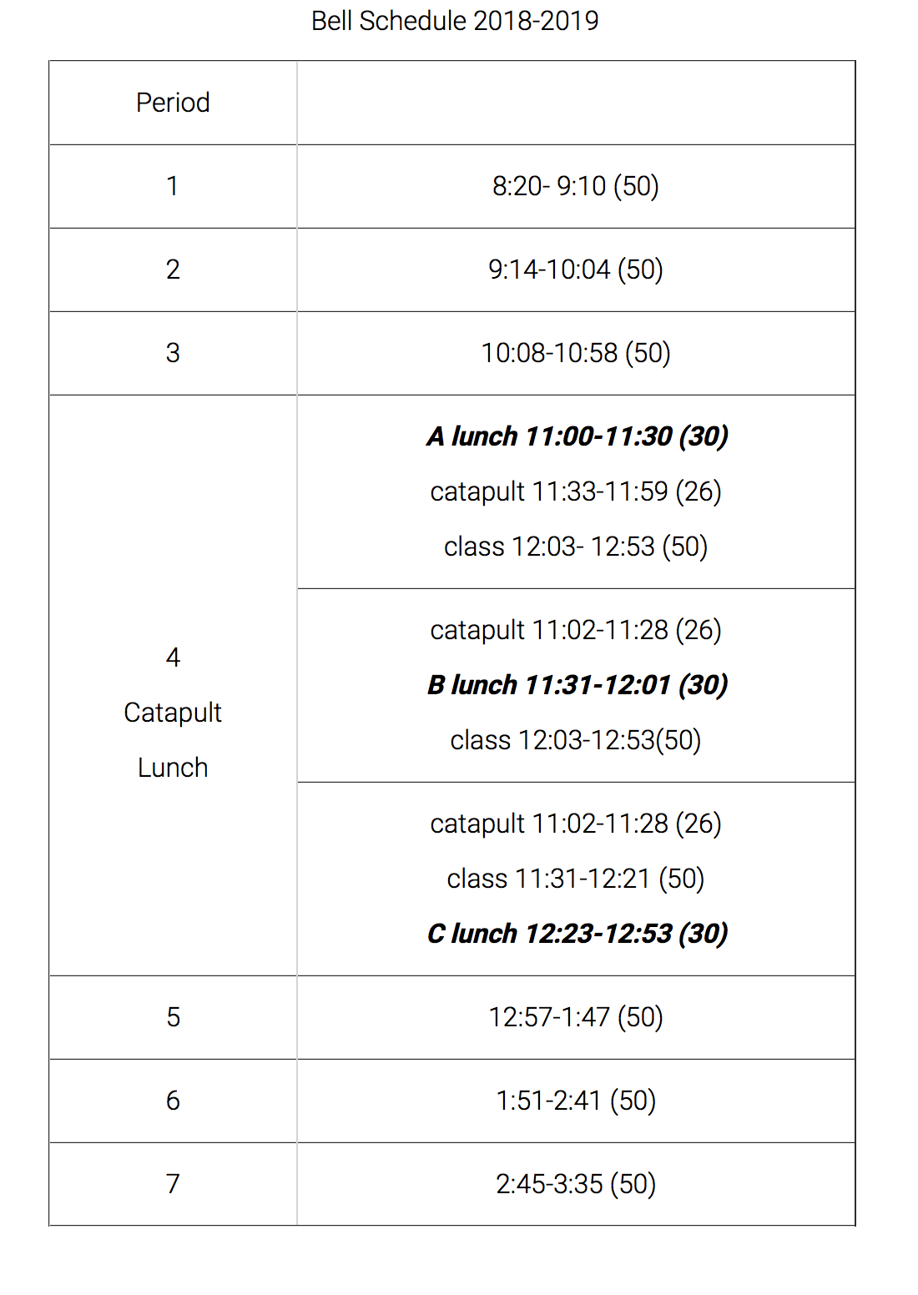The image size is (918, 1295).
Task: Select the 9:14-10:04 (50) time
Action: tap(576, 270)
